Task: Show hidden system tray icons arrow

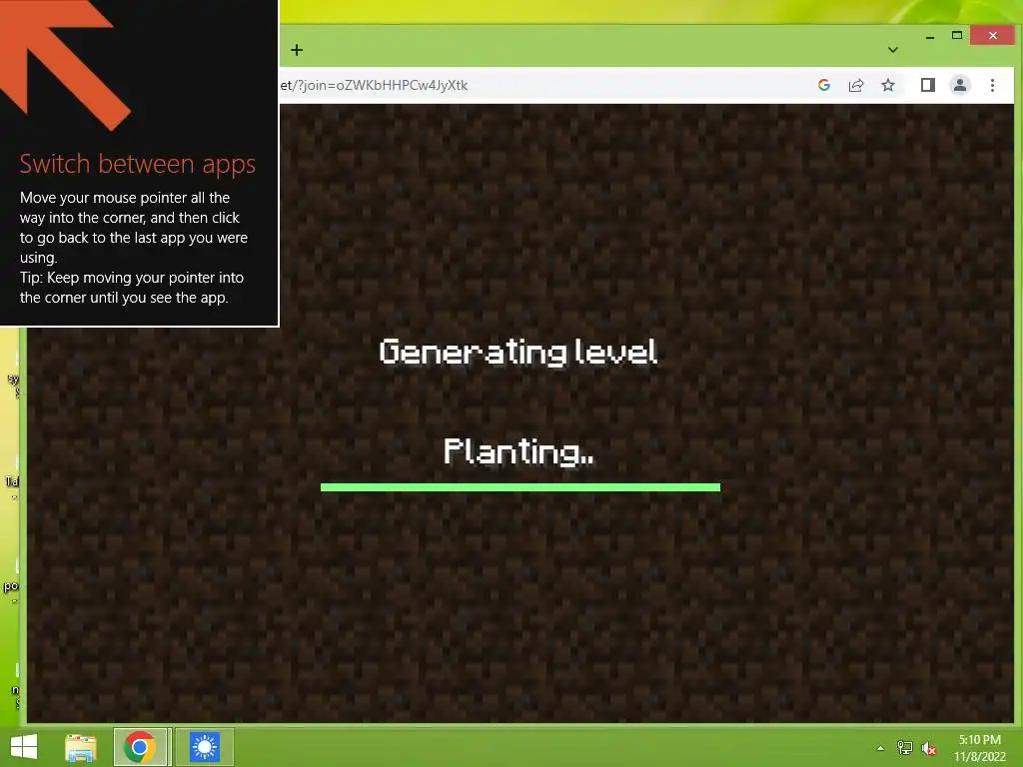Action: (x=881, y=748)
